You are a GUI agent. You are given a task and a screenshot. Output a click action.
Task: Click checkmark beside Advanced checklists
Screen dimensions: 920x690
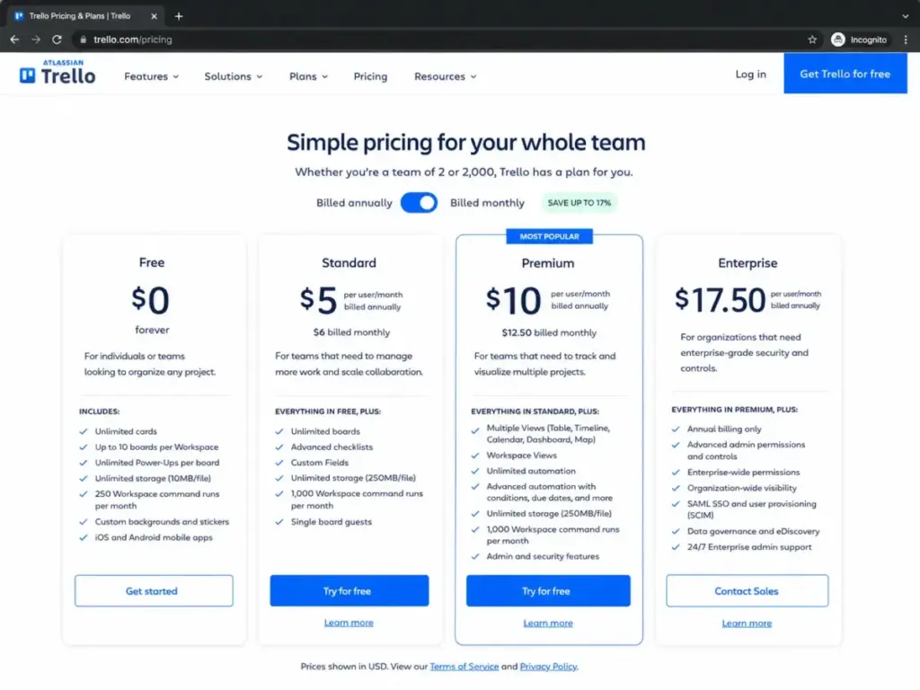pyautogui.click(x=279, y=447)
